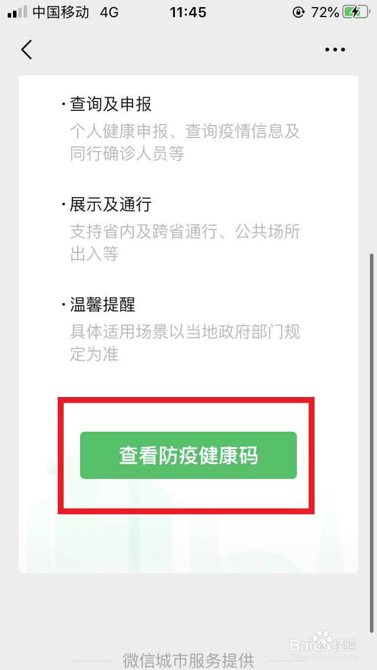The width and height of the screenshot is (377, 670).
Task: Tap the 中国移动 4G carrier label
Action: coord(75,12)
